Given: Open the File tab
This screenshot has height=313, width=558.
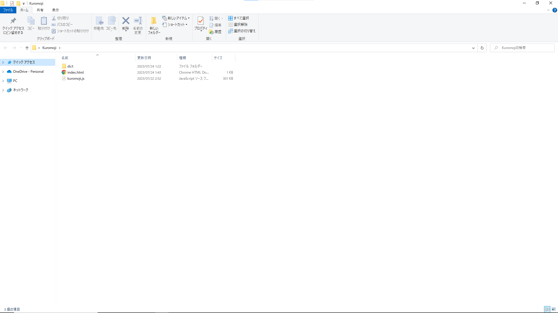Looking at the screenshot, I should pyautogui.click(x=8, y=10).
